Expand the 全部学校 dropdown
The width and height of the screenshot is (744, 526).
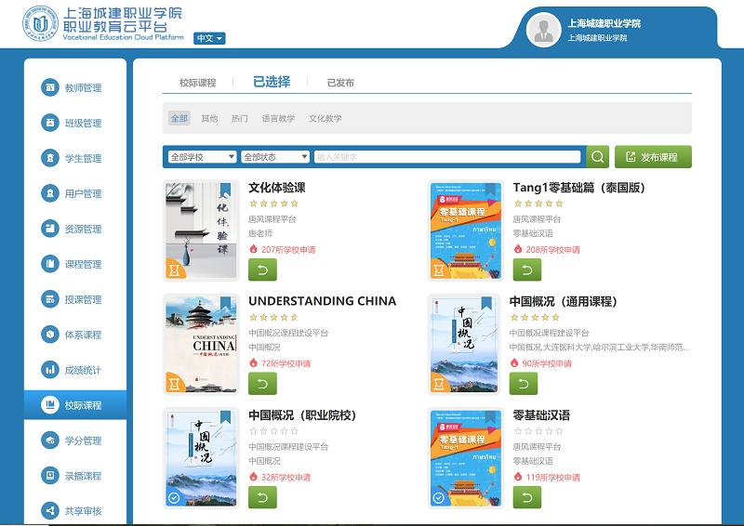202,157
